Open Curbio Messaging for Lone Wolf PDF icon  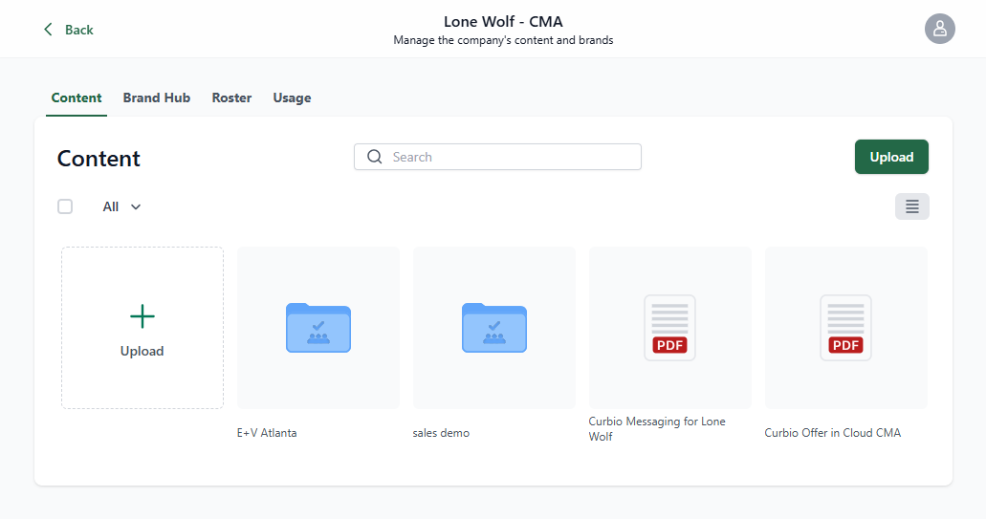[x=669, y=327]
